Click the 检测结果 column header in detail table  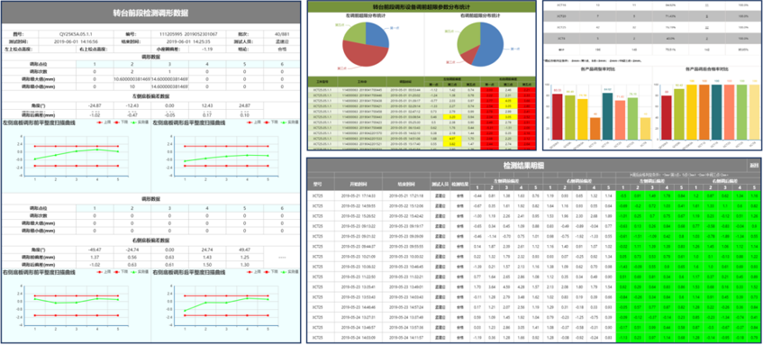pyautogui.click(x=459, y=185)
